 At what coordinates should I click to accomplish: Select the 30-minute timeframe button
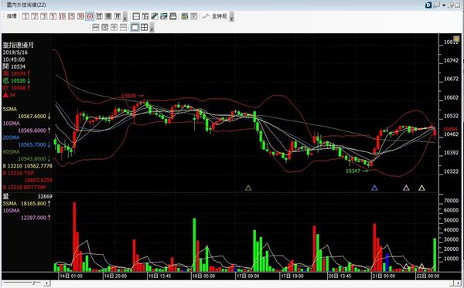(x=80, y=16)
